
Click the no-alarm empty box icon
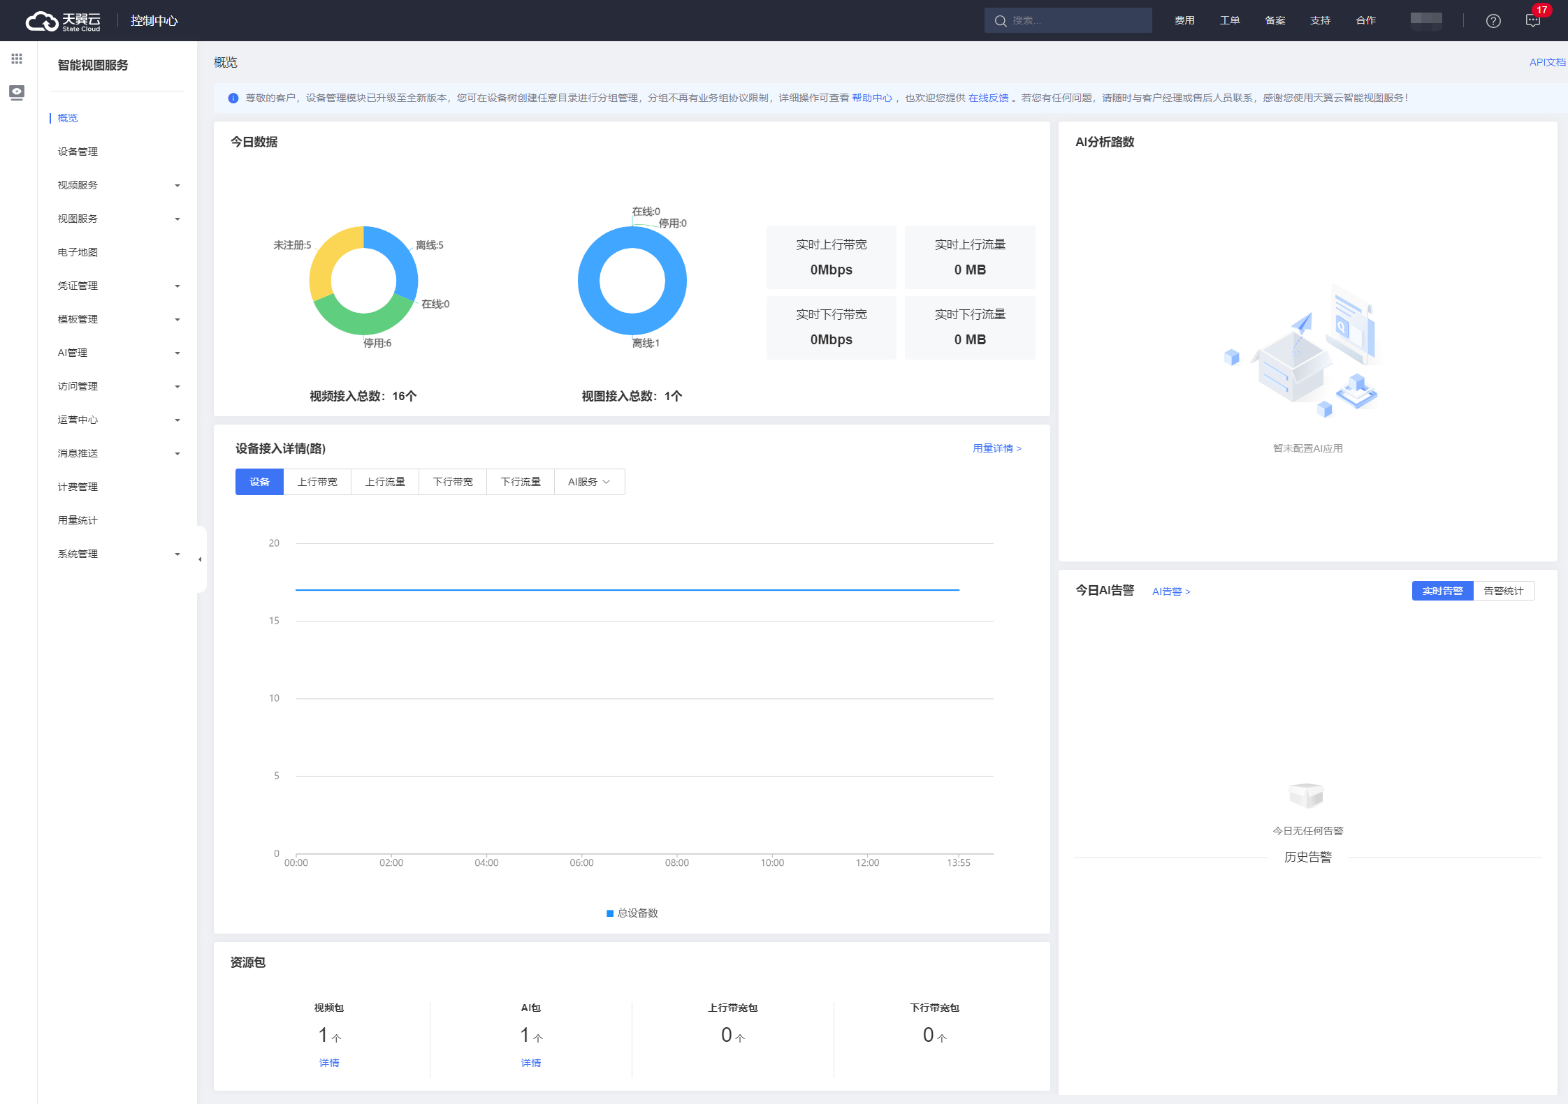[x=1307, y=795]
